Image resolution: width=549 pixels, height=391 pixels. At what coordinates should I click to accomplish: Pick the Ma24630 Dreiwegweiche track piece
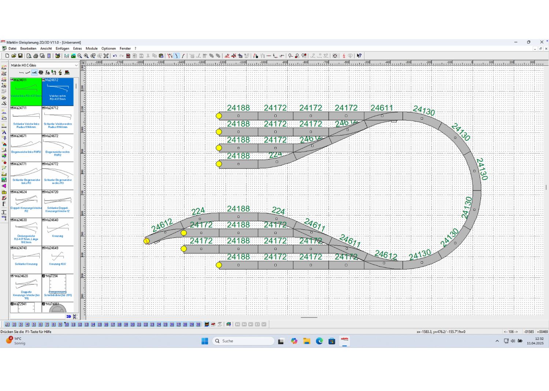26,232
